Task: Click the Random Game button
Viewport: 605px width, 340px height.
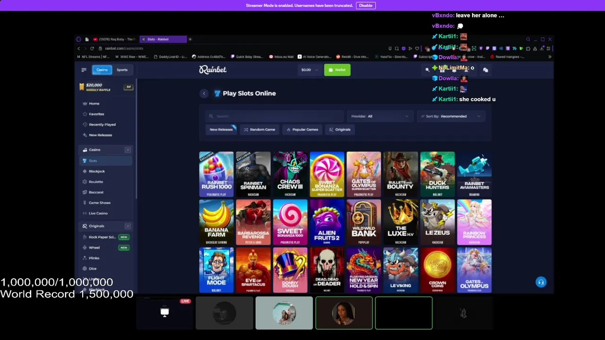Action: [x=259, y=129]
